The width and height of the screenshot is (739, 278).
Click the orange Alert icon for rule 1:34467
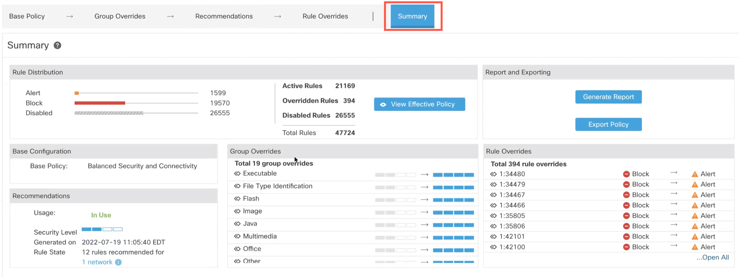click(x=695, y=195)
